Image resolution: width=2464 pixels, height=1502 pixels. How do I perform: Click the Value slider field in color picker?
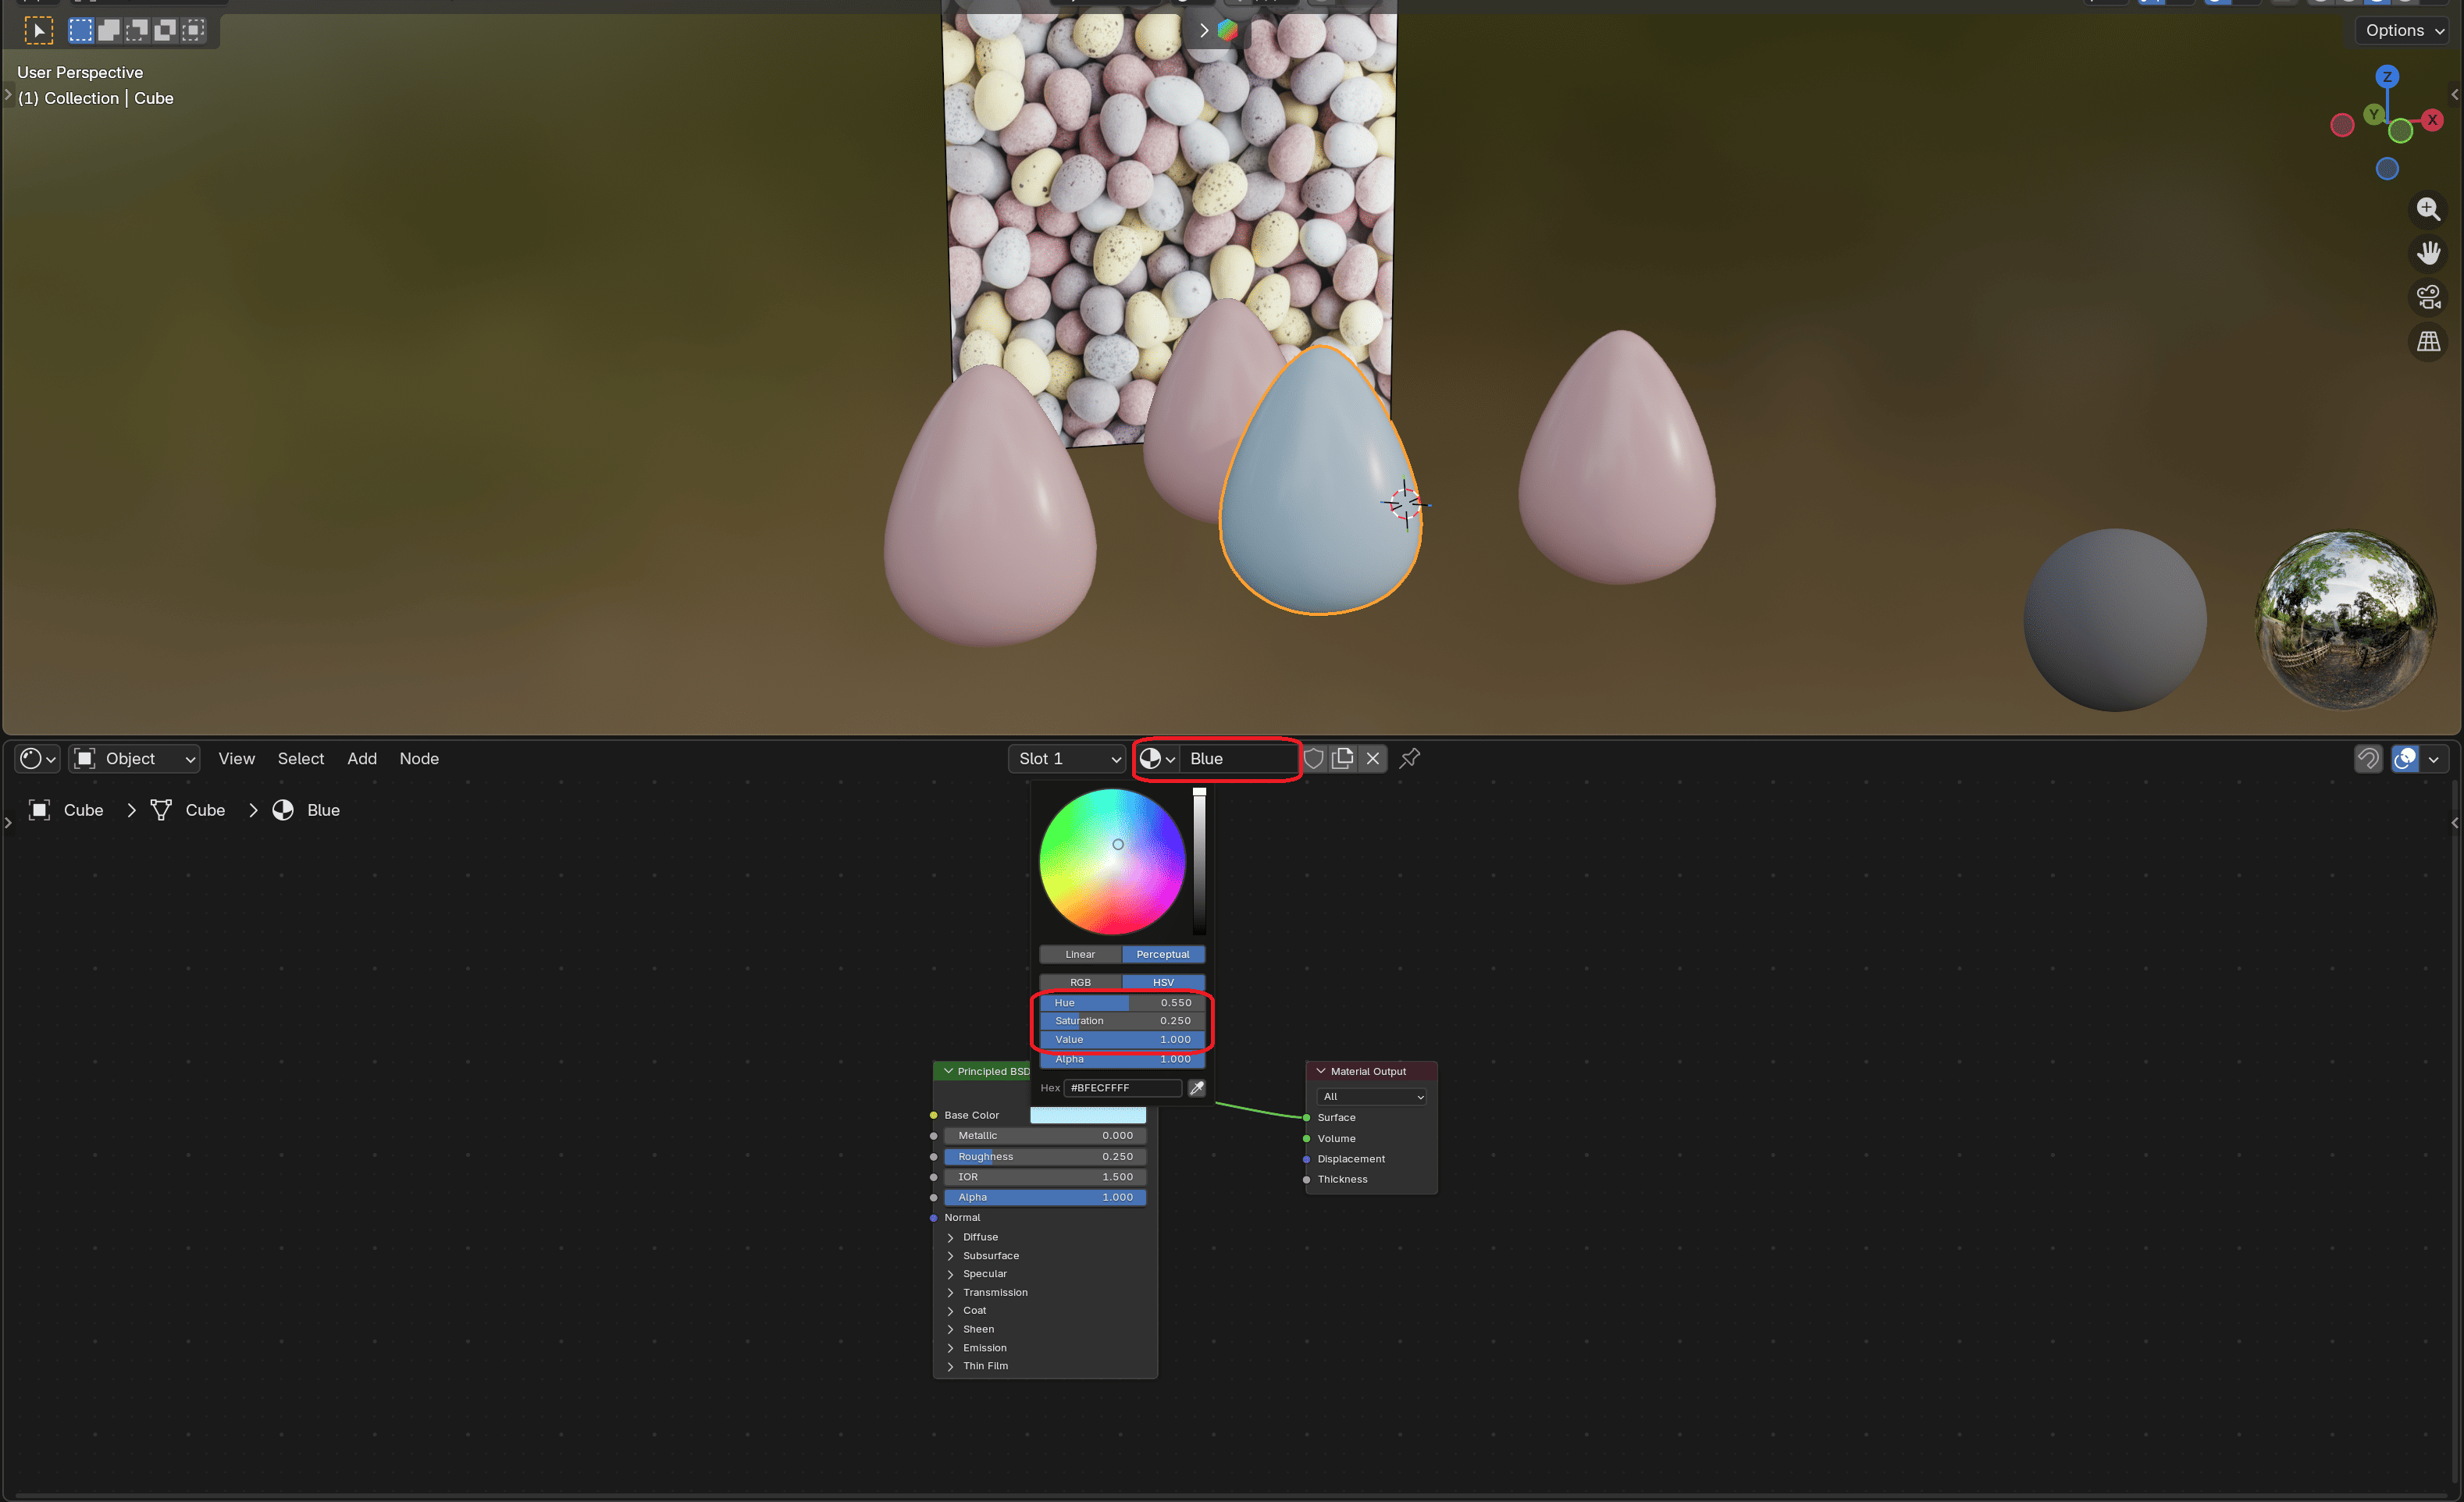pyautogui.click(x=1122, y=1040)
